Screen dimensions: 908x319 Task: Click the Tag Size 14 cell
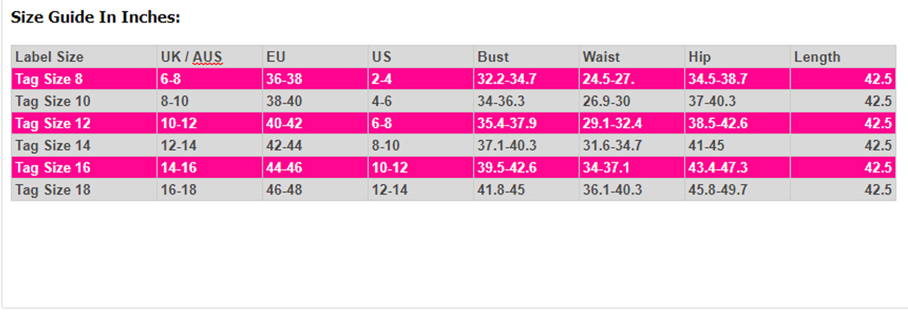84,145
